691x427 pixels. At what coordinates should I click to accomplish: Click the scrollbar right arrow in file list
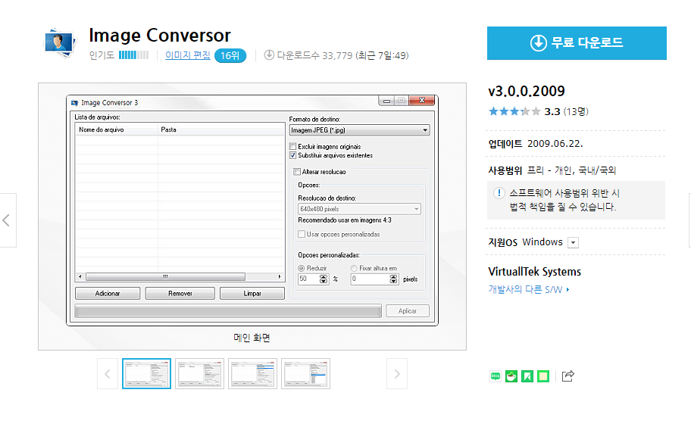tap(280, 277)
